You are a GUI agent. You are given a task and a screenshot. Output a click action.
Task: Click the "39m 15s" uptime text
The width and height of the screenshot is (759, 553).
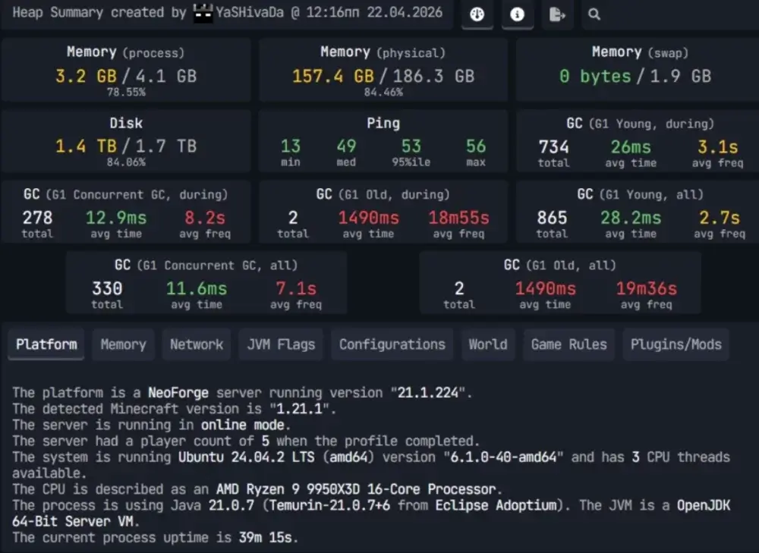click(x=265, y=538)
